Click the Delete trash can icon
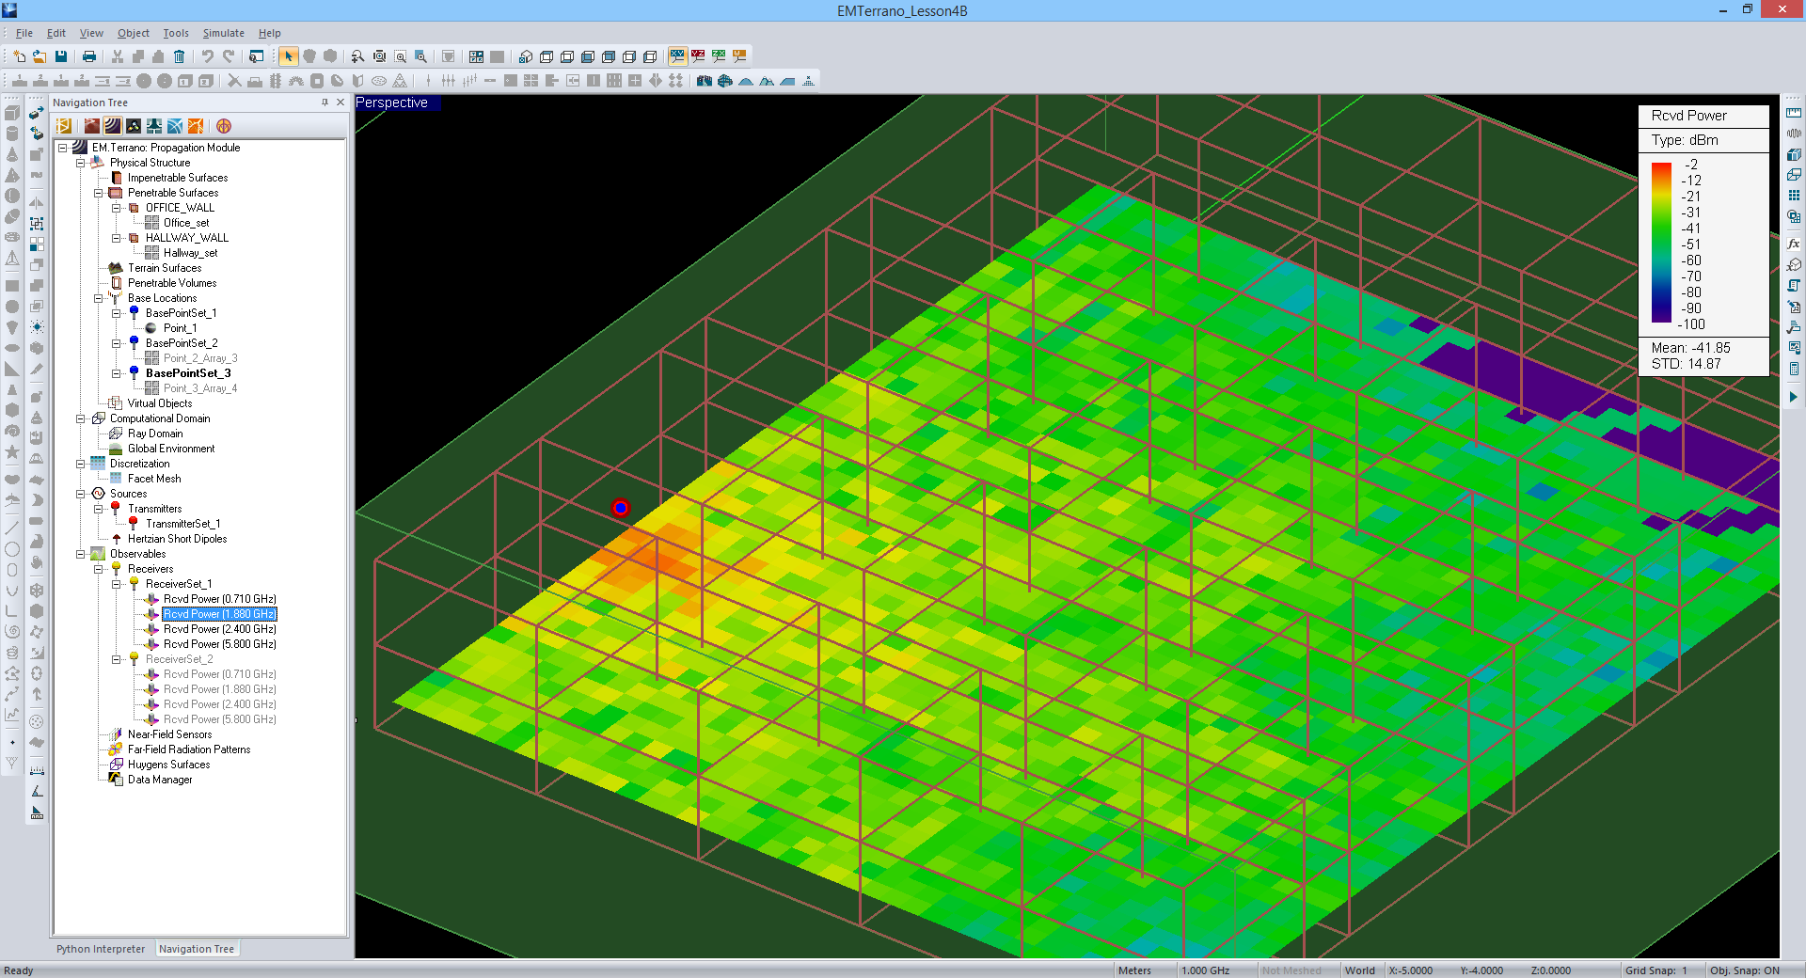 179,56
